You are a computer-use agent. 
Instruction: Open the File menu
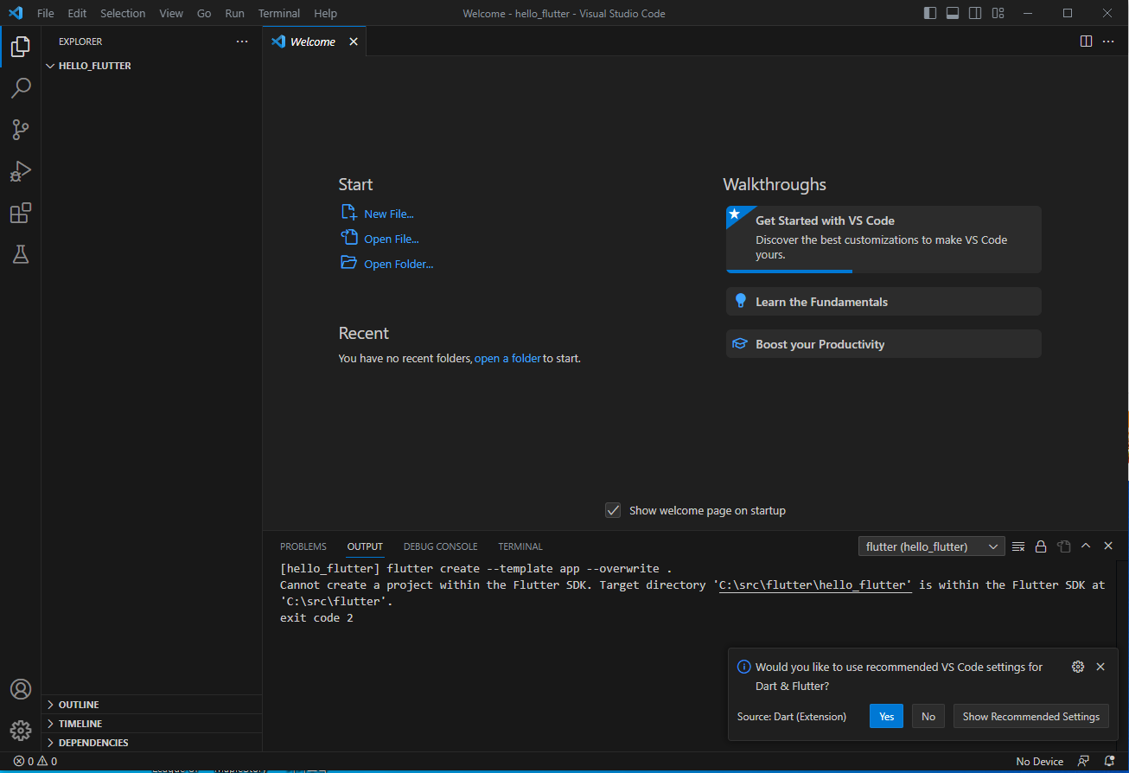click(46, 13)
